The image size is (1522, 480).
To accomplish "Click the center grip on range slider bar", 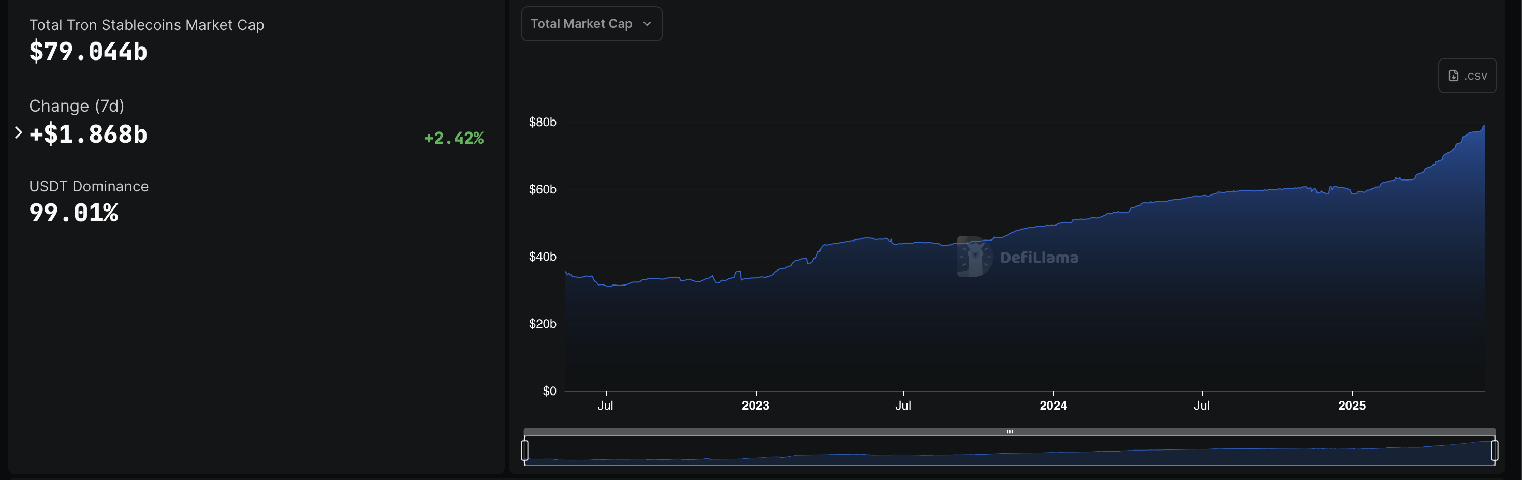I will [1009, 431].
